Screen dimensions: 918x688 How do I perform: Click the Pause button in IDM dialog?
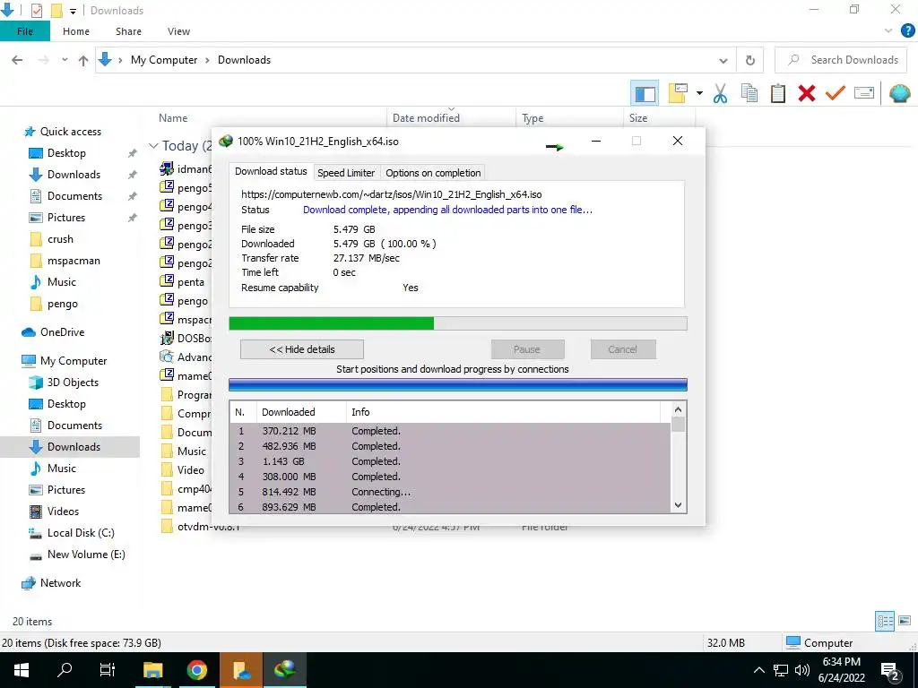click(527, 349)
